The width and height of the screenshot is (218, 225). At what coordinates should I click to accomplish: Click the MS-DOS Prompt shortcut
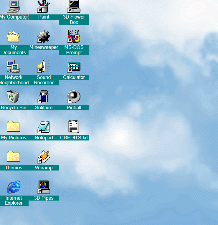pos(74,37)
